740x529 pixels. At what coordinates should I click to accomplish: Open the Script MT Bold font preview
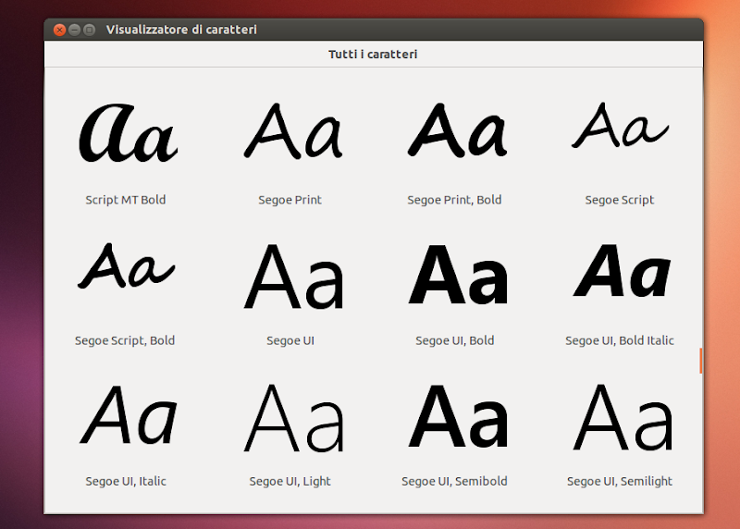click(x=128, y=133)
